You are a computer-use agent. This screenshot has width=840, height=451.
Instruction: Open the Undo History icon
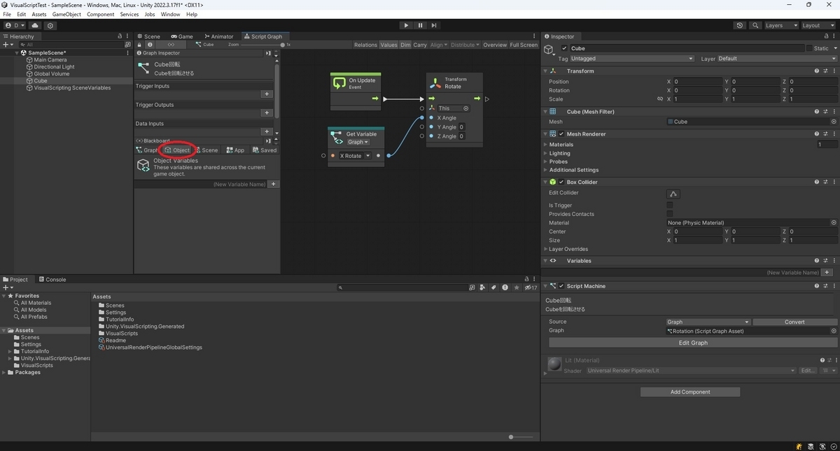741,25
